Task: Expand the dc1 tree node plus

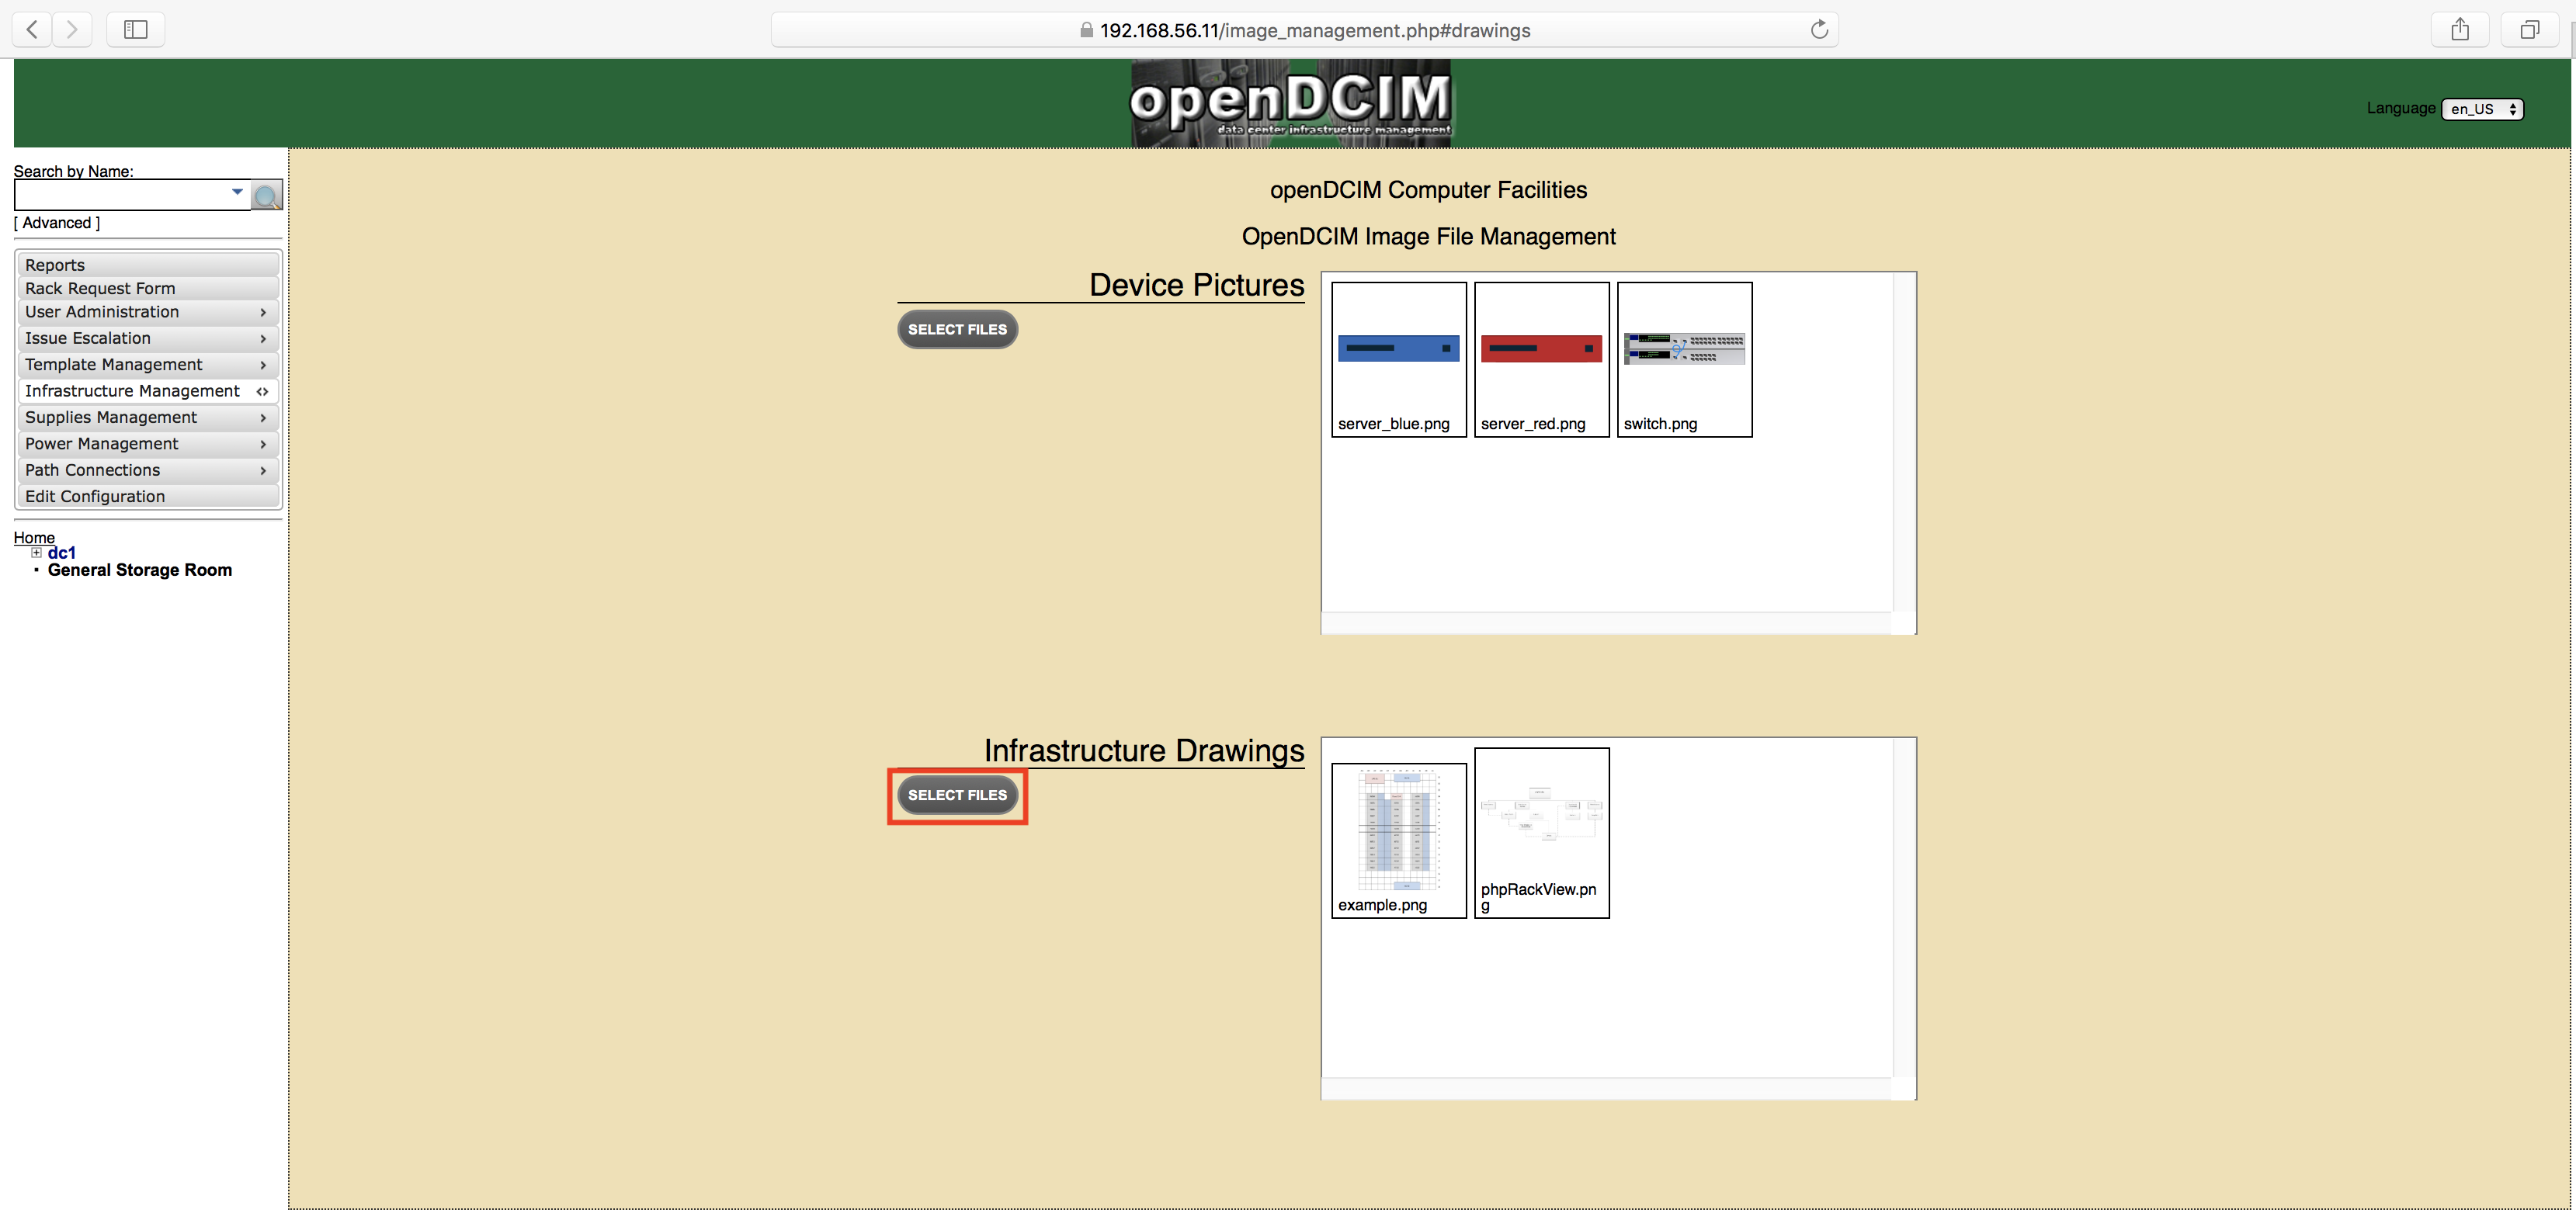Action: coord(36,552)
